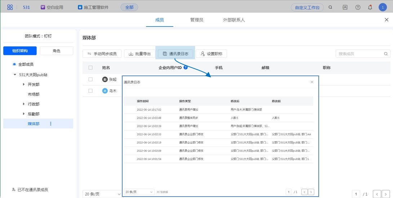
Task: Check the box for member 张起
Action: (90, 79)
